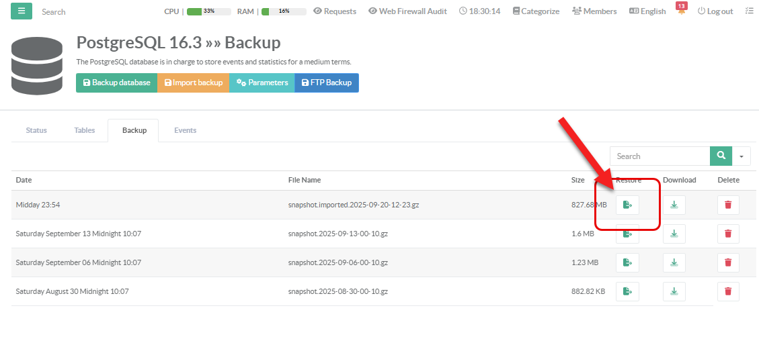Click the green magnifier search button
This screenshot has width=759, height=347.
pos(721,156)
